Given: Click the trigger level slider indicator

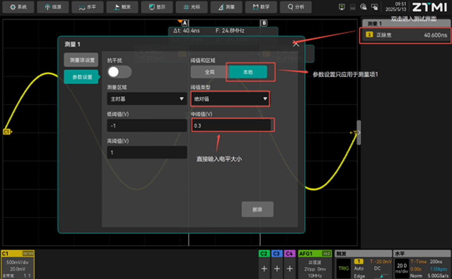Looking at the screenshot, I should (381, 275).
